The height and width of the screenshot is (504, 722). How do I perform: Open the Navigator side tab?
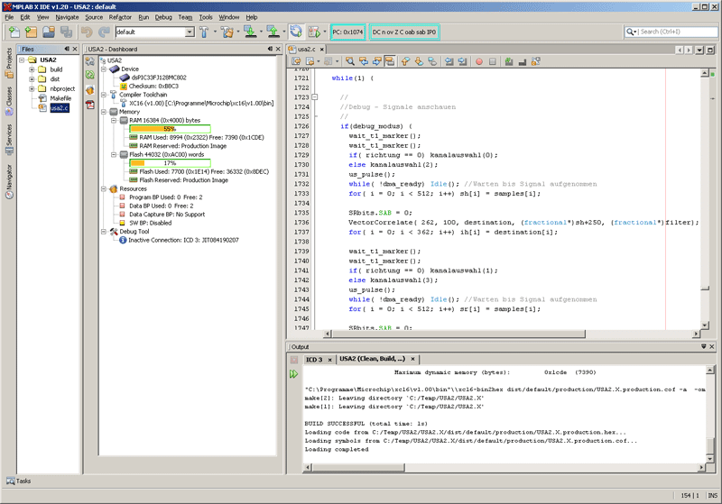pos(9,180)
